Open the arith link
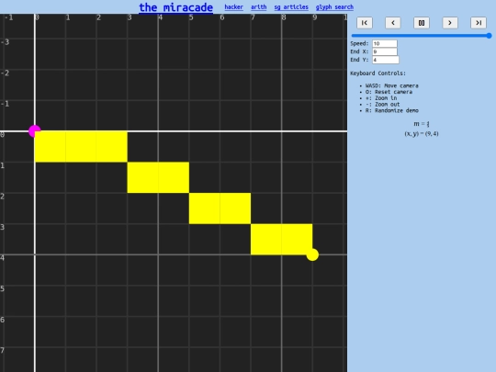This screenshot has height=372, width=496. coord(259,7)
